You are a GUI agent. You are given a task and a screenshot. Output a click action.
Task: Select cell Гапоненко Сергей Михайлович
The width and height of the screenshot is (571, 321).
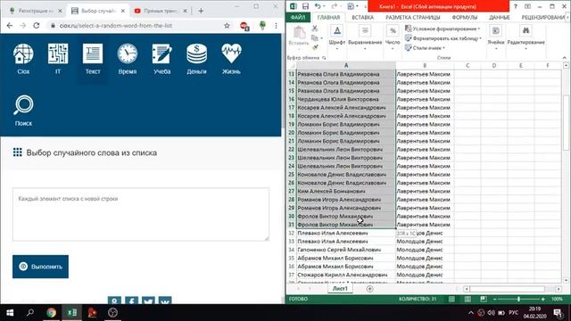346,250
